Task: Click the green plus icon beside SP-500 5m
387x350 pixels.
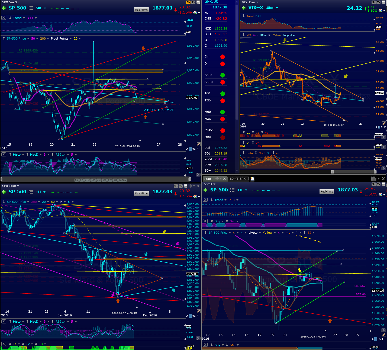Action: [4, 8]
